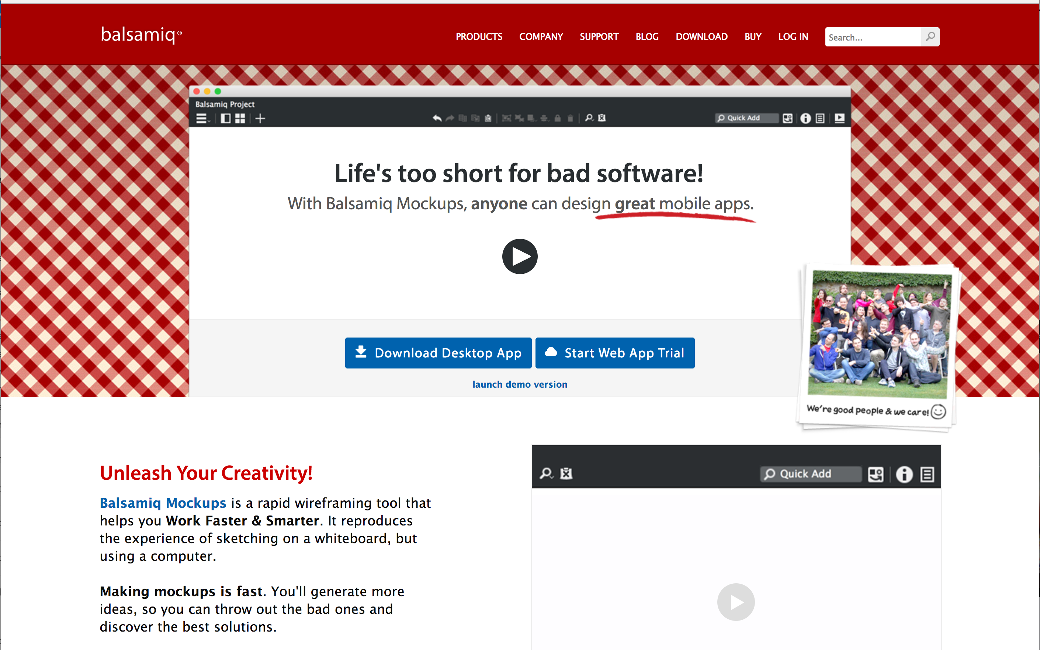The image size is (1040, 650).
Task: Open the SUPPORT menu item
Action: 599,37
